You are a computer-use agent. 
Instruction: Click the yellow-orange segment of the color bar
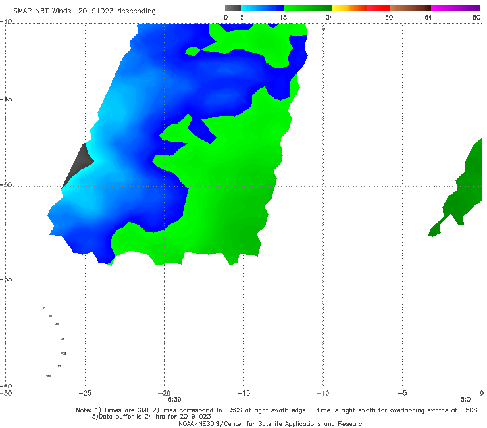coord(349,8)
